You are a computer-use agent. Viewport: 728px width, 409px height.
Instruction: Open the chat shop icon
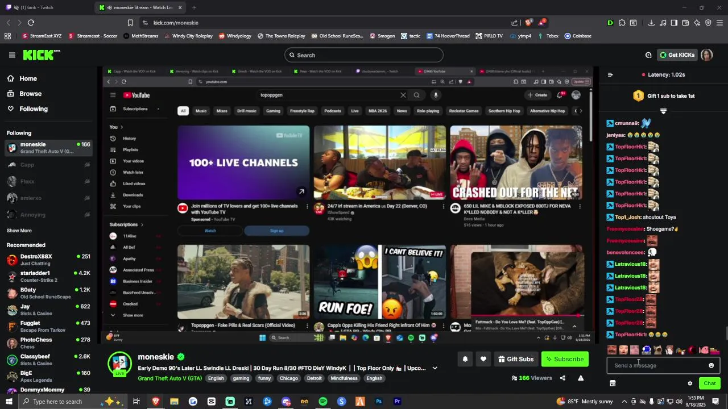tap(613, 383)
